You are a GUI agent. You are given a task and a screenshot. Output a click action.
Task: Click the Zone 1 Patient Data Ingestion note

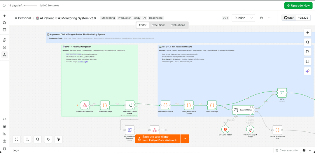click(100, 80)
